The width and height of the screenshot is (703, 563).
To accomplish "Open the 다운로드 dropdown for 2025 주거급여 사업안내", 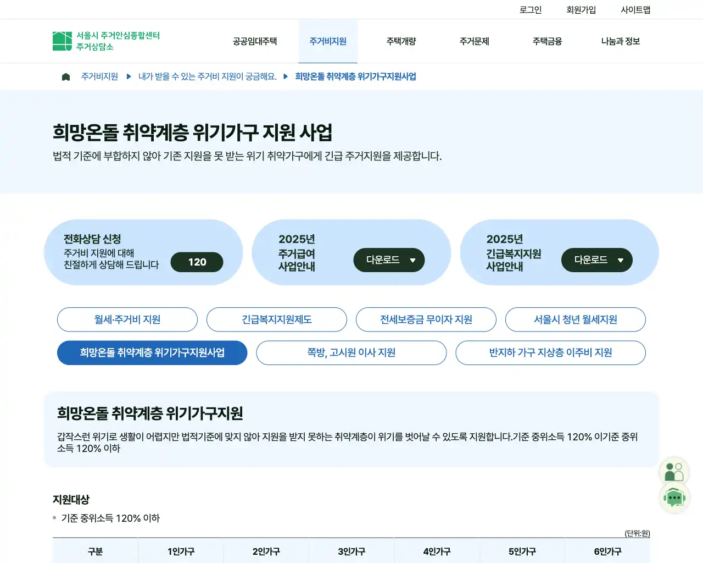I will point(389,260).
